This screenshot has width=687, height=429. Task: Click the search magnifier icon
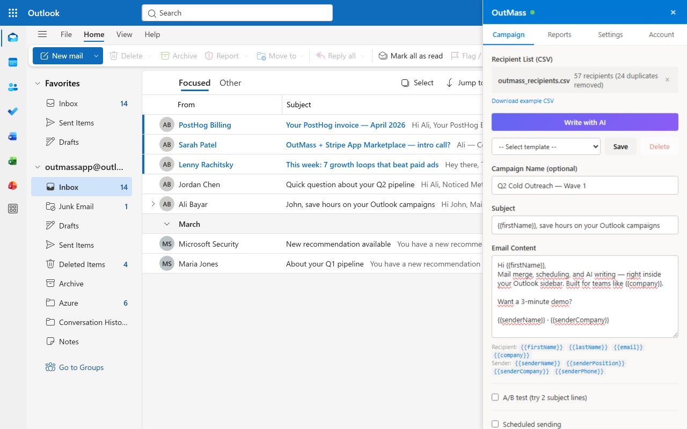(x=152, y=13)
